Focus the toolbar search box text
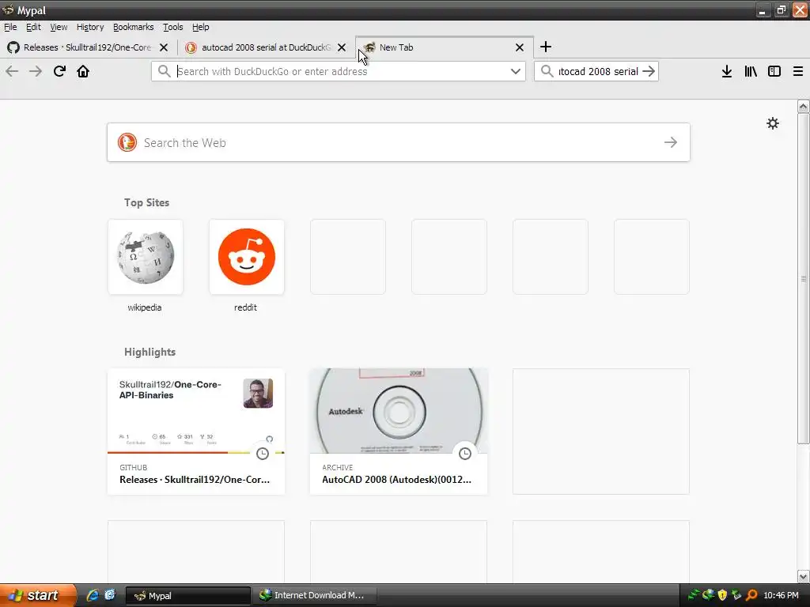Viewport: 810px width, 607px height. tap(598, 71)
